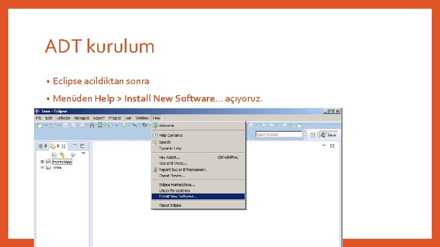Choose Report Bug or Enhancement entry
440x247 pixels.
198,170
